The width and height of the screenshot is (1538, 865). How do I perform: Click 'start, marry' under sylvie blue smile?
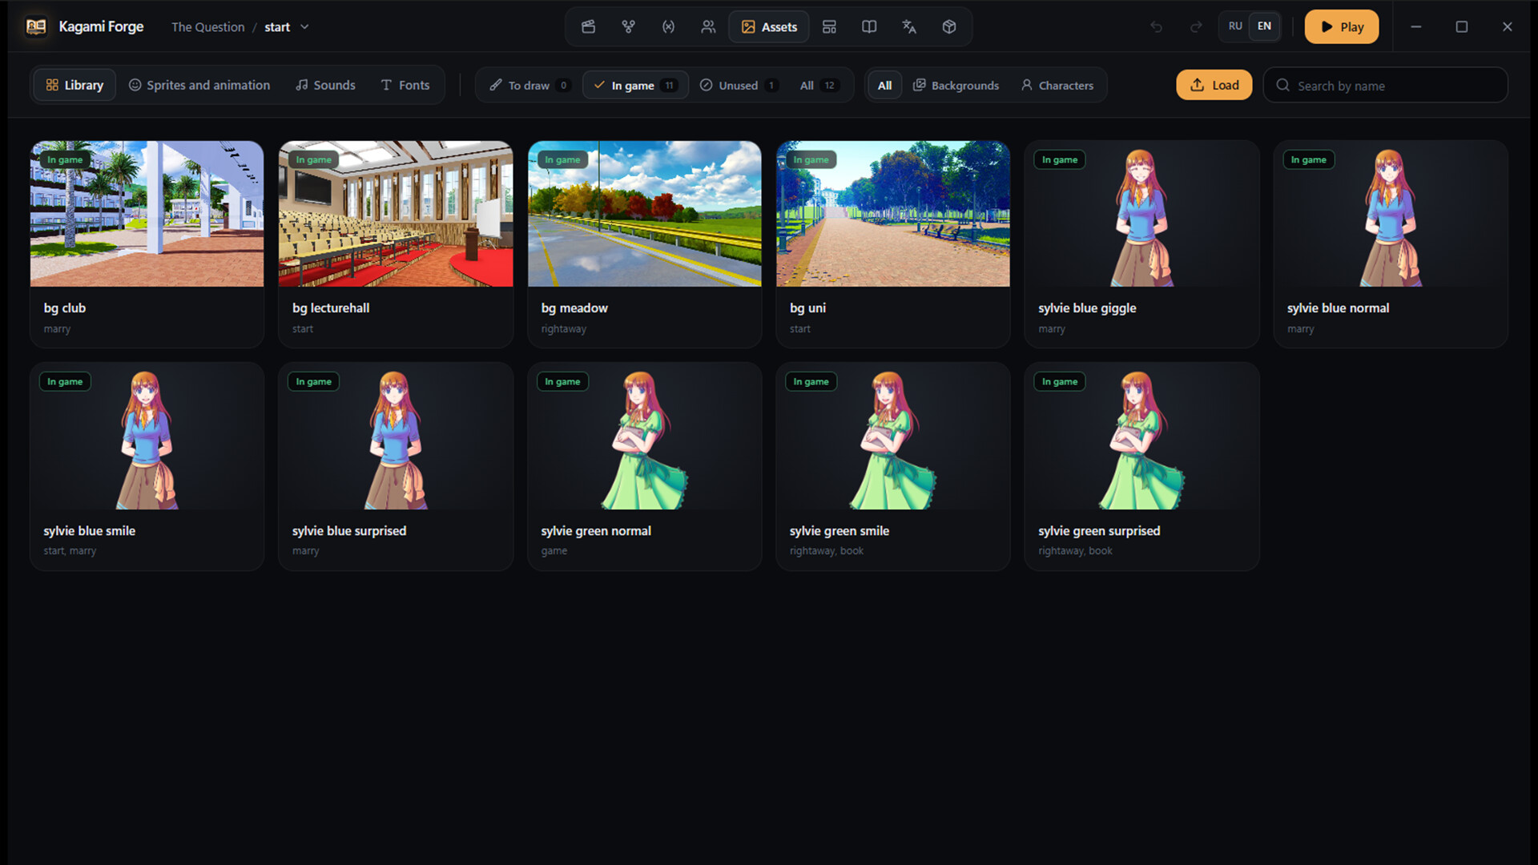click(x=70, y=550)
